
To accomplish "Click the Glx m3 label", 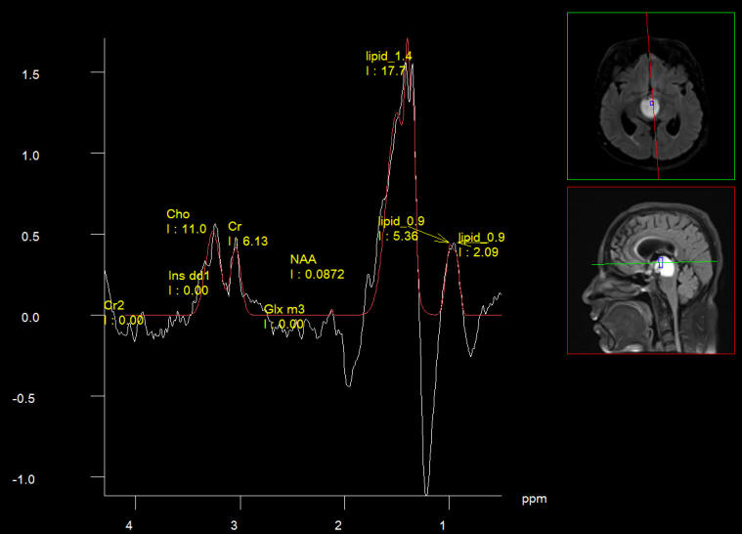I will point(284,310).
